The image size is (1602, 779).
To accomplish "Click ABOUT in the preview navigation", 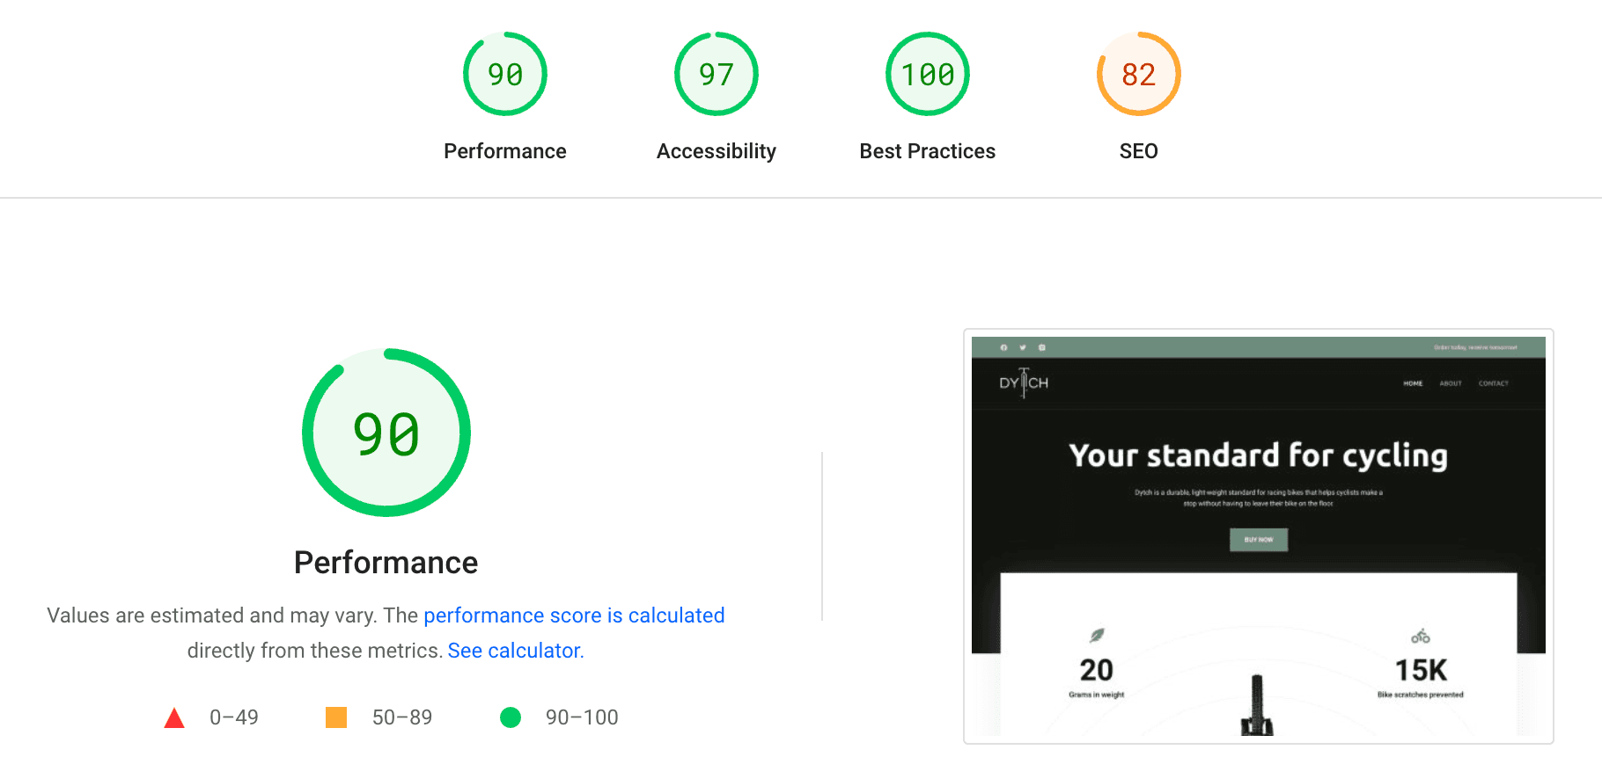I will [1451, 383].
